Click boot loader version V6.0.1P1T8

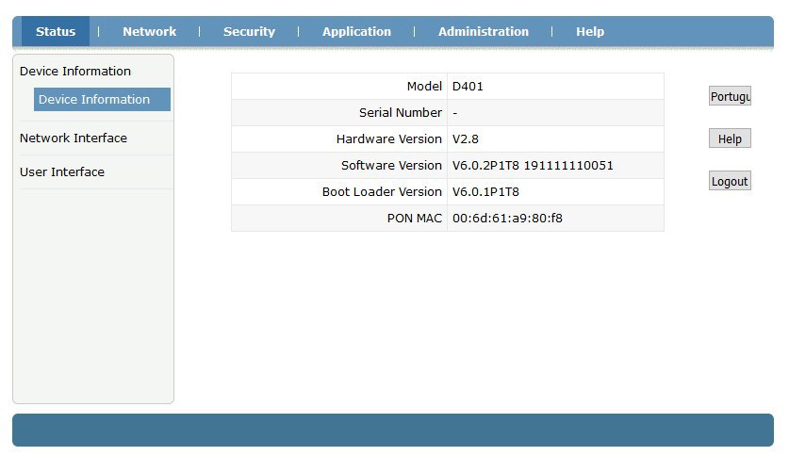pyautogui.click(x=485, y=192)
